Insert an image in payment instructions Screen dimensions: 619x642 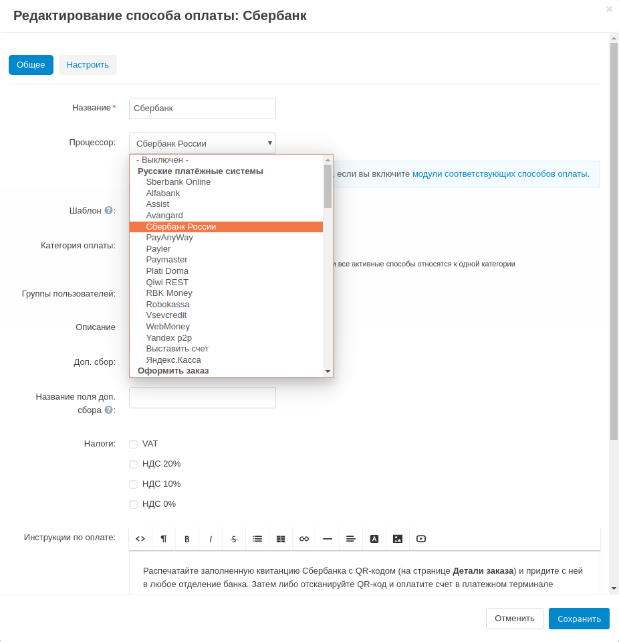pos(398,539)
